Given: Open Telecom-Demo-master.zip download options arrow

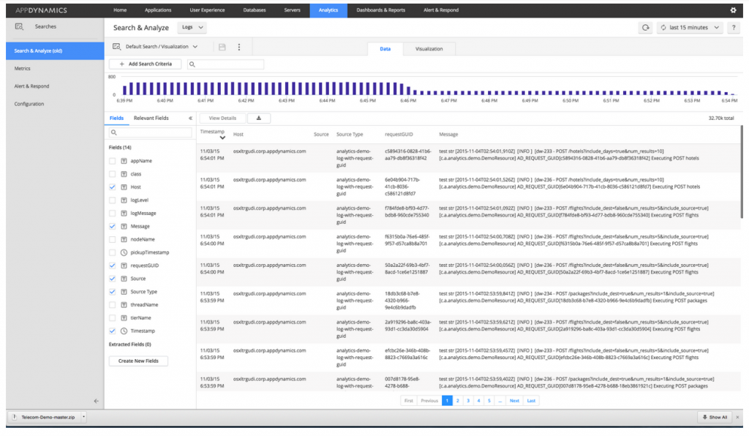Looking at the screenshot, I should (83, 417).
